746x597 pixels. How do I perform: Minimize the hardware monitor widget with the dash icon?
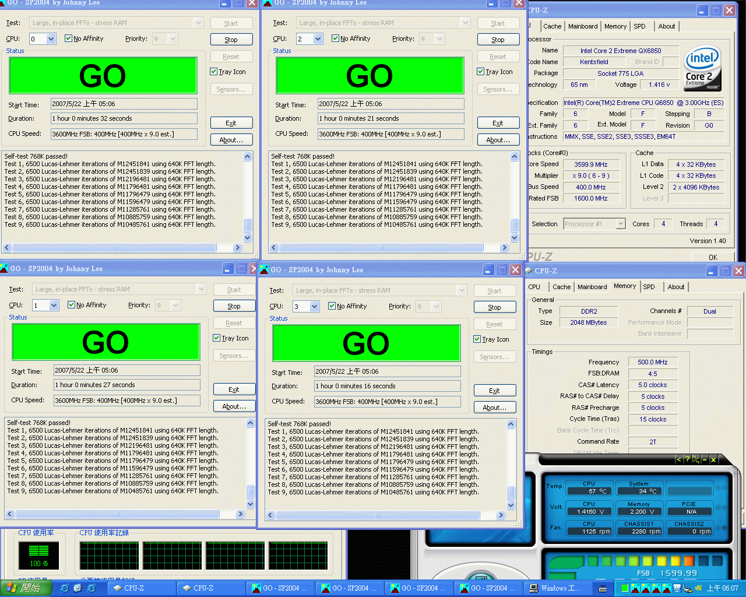705,459
